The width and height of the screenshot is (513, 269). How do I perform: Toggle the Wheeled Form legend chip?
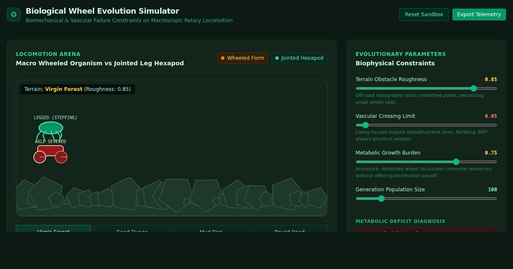[x=242, y=58]
